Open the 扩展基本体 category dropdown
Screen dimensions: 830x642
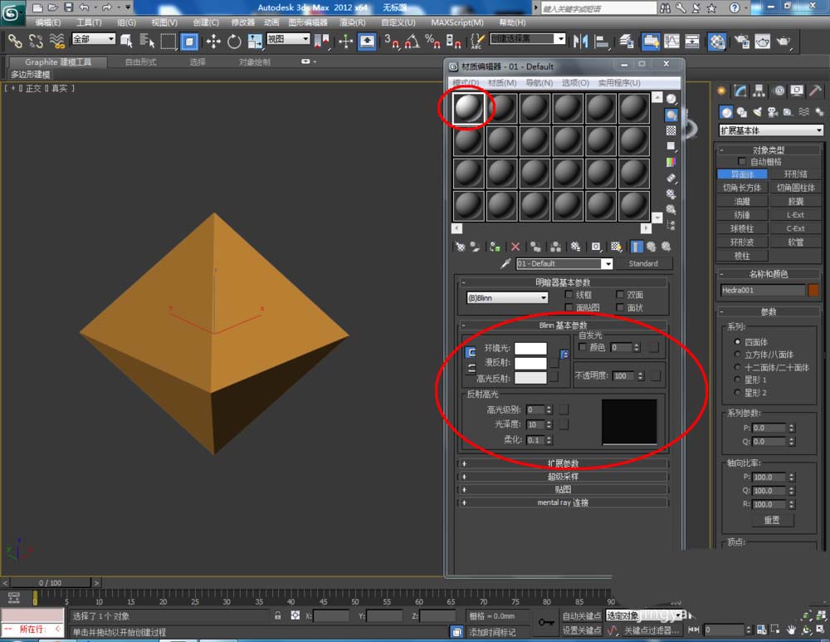[771, 130]
